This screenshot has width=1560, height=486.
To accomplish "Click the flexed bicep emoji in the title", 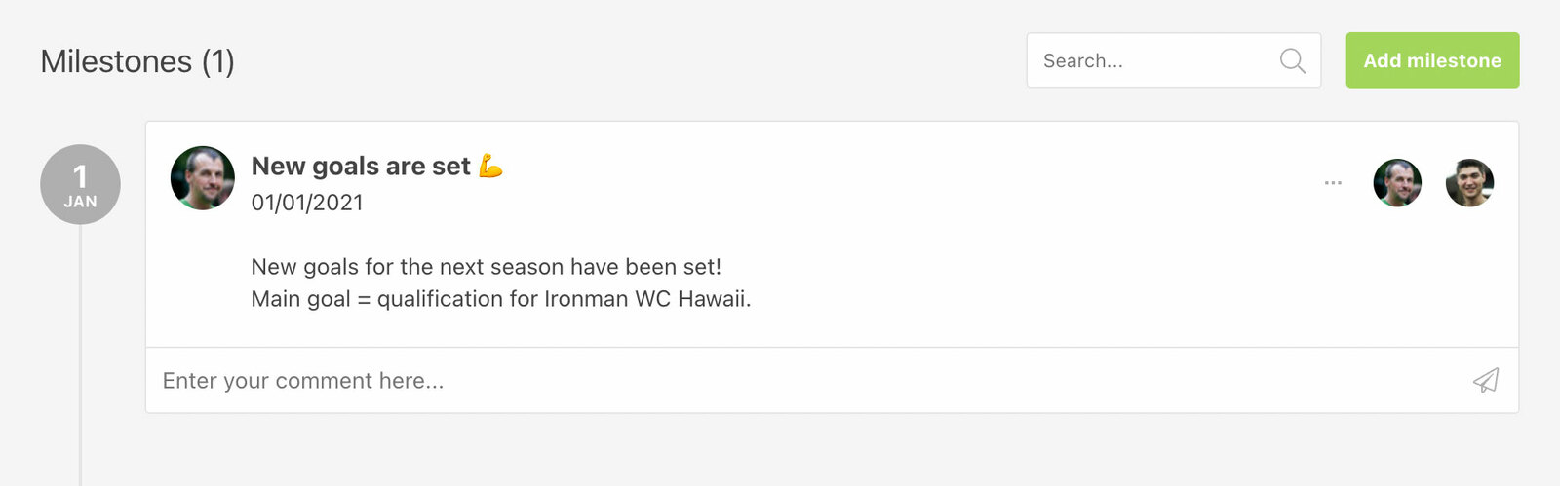I will coord(491,167).
